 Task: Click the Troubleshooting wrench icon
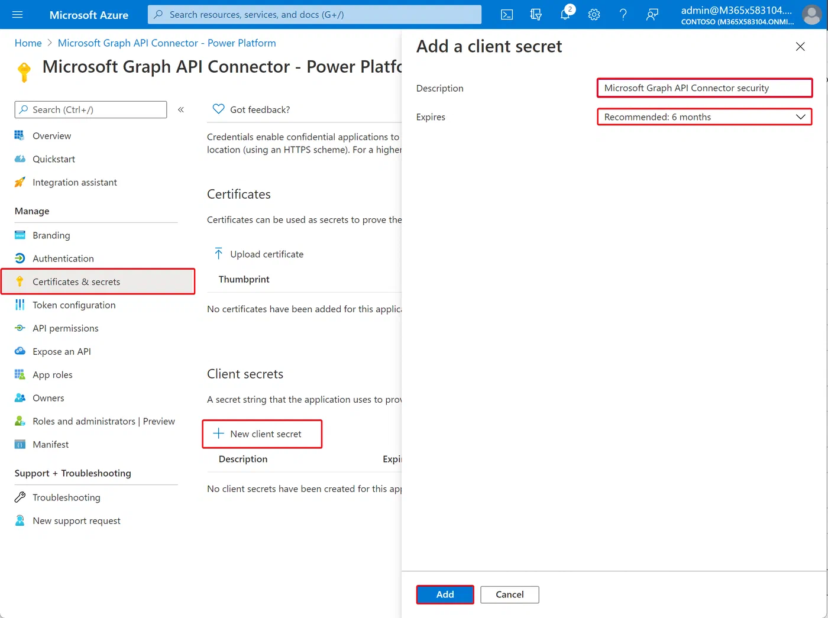coord(20,497)
